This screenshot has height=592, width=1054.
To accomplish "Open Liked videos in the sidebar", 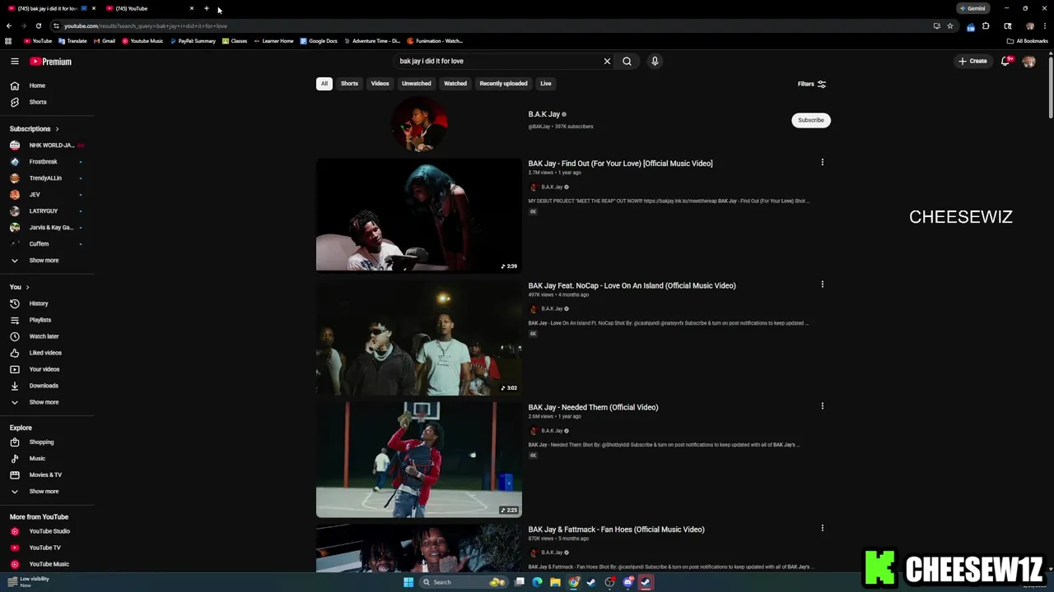I will coord(47,353).
